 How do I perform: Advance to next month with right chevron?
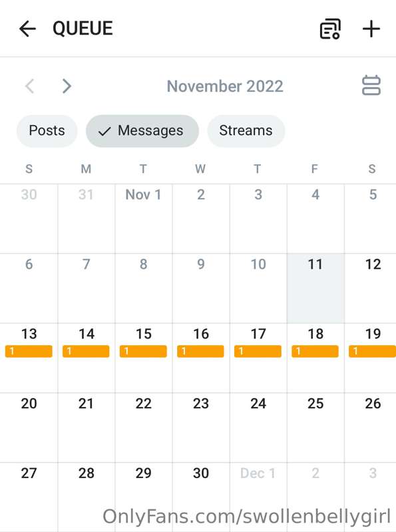[x=67, y=86]
